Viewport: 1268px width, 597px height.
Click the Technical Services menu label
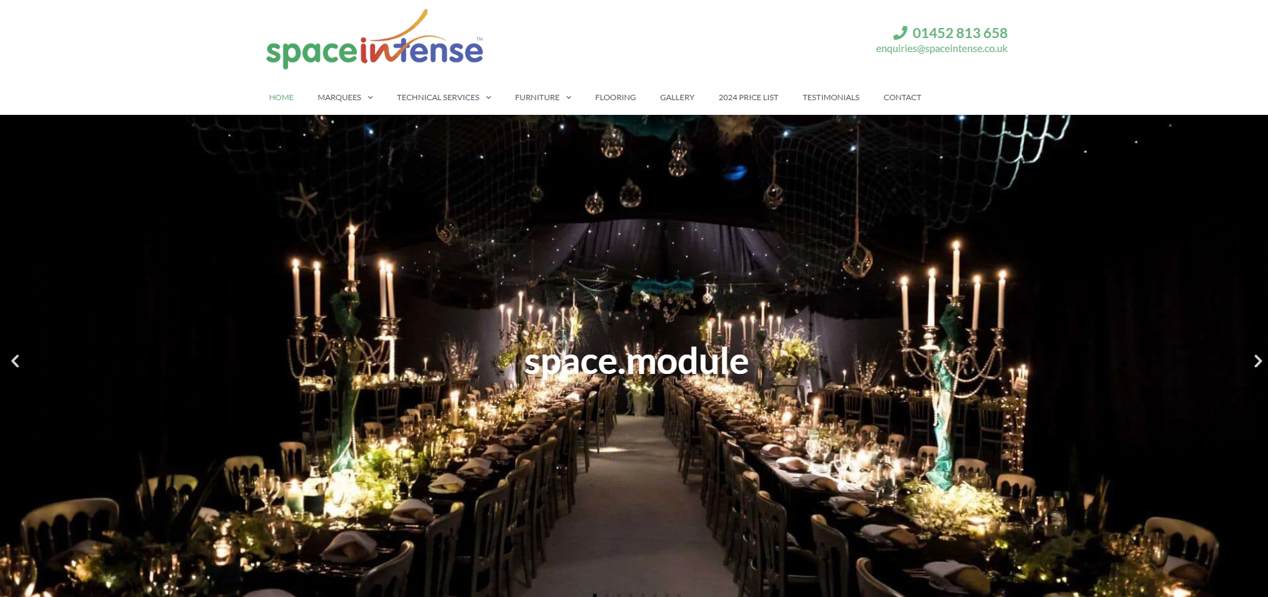[438, 97]
